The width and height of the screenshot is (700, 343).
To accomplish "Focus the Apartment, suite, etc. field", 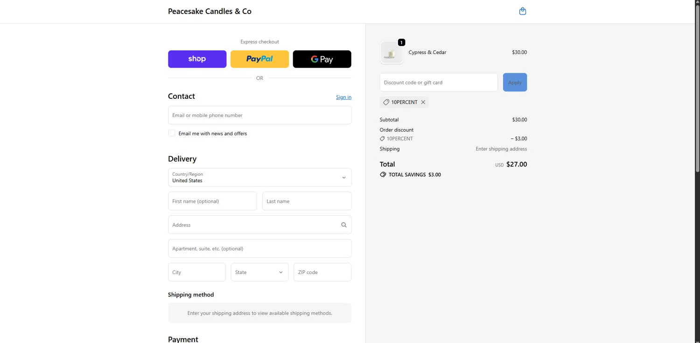I will tap(260, 248).
